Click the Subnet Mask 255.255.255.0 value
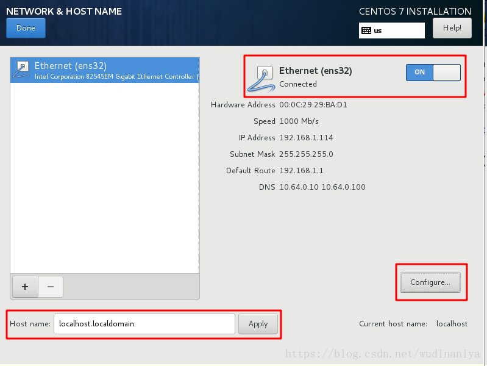 coord(306,154)
